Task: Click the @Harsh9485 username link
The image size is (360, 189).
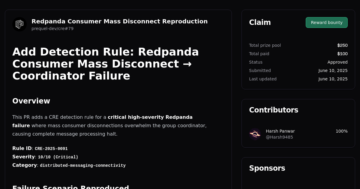Action: tap(279, 137)
